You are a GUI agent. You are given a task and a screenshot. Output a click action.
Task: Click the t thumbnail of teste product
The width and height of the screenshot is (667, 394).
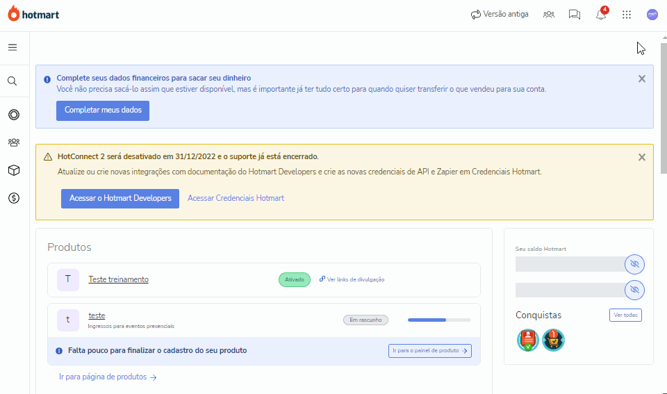(68, 320)
